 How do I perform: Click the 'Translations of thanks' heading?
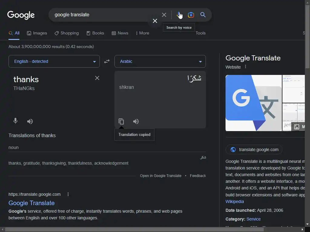[x=32, y=136]
